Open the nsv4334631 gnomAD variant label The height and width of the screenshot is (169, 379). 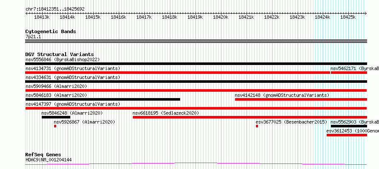(73, 77)
